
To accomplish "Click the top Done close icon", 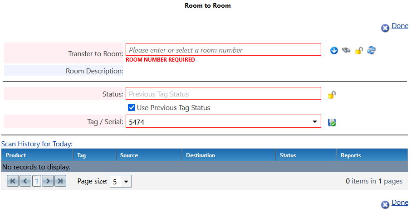I will (385, 28).
